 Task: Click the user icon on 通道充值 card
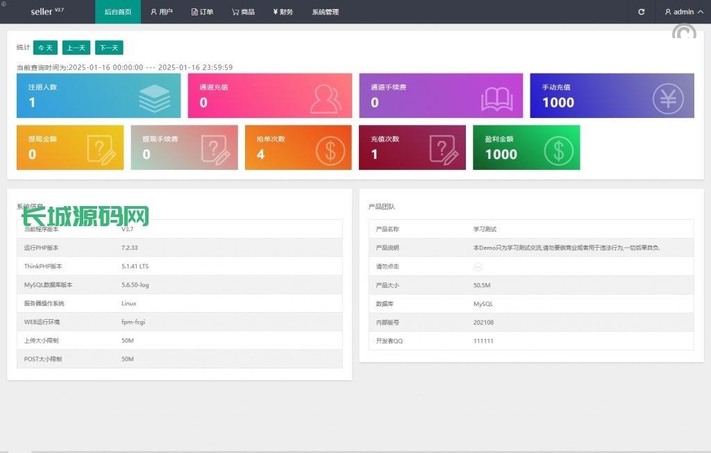coord(326,99)
